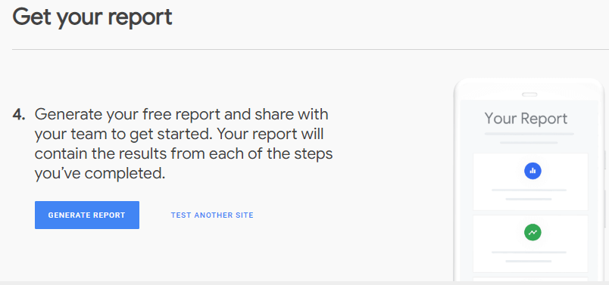Select the white card containing green trend icon
609x285 pixels.
click(530, 244)
